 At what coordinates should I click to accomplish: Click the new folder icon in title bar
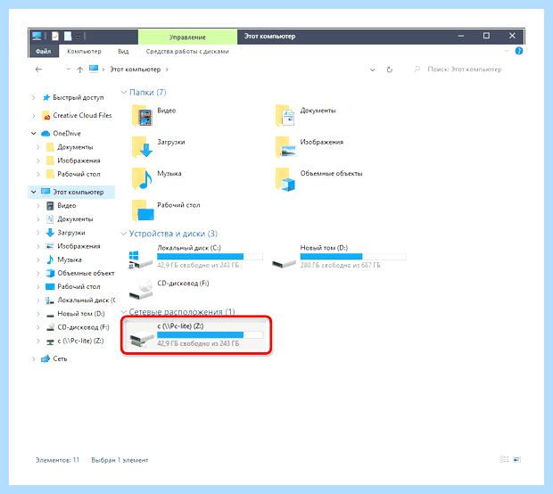pyautogui.click(x=68, y=36)
